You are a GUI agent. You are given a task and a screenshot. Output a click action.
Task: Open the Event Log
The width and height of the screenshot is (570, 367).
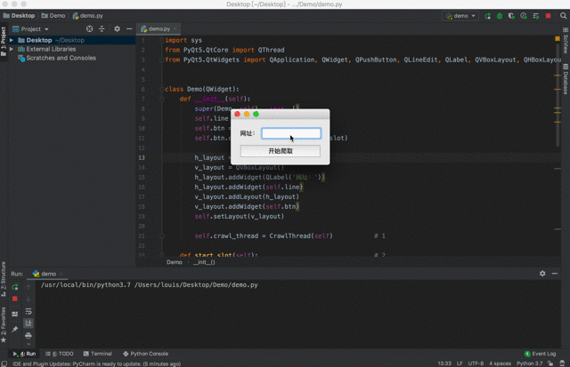[541, 354]
